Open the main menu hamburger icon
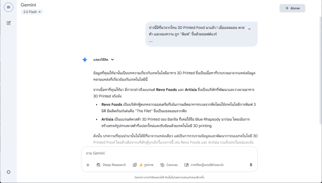Screen dimensions: 322x183 pyautogui.click(x=8, y=7)
